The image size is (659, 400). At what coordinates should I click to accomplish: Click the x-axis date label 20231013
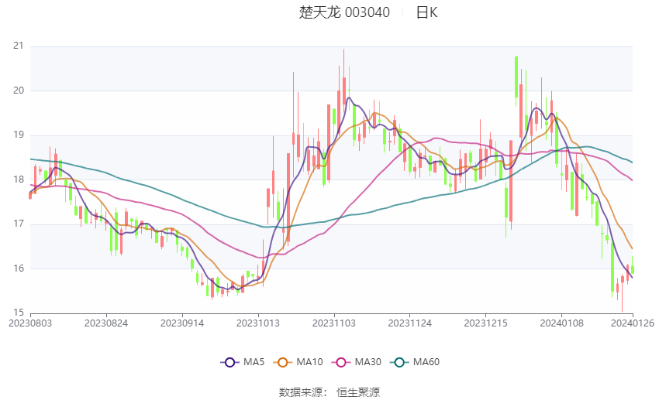pyautogui.click(x=258, y=323)
